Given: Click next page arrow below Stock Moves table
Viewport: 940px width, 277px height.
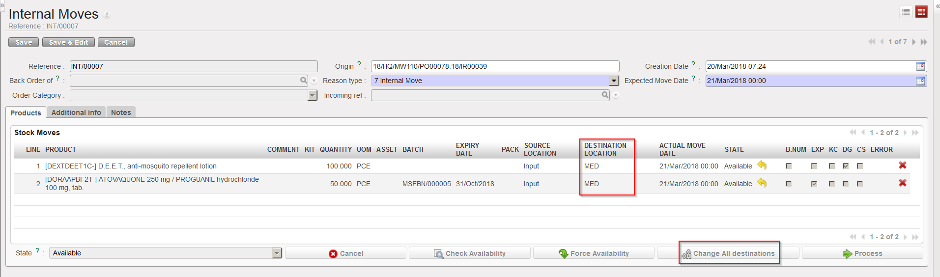Looking at the screenshot, I should point(905,237).
